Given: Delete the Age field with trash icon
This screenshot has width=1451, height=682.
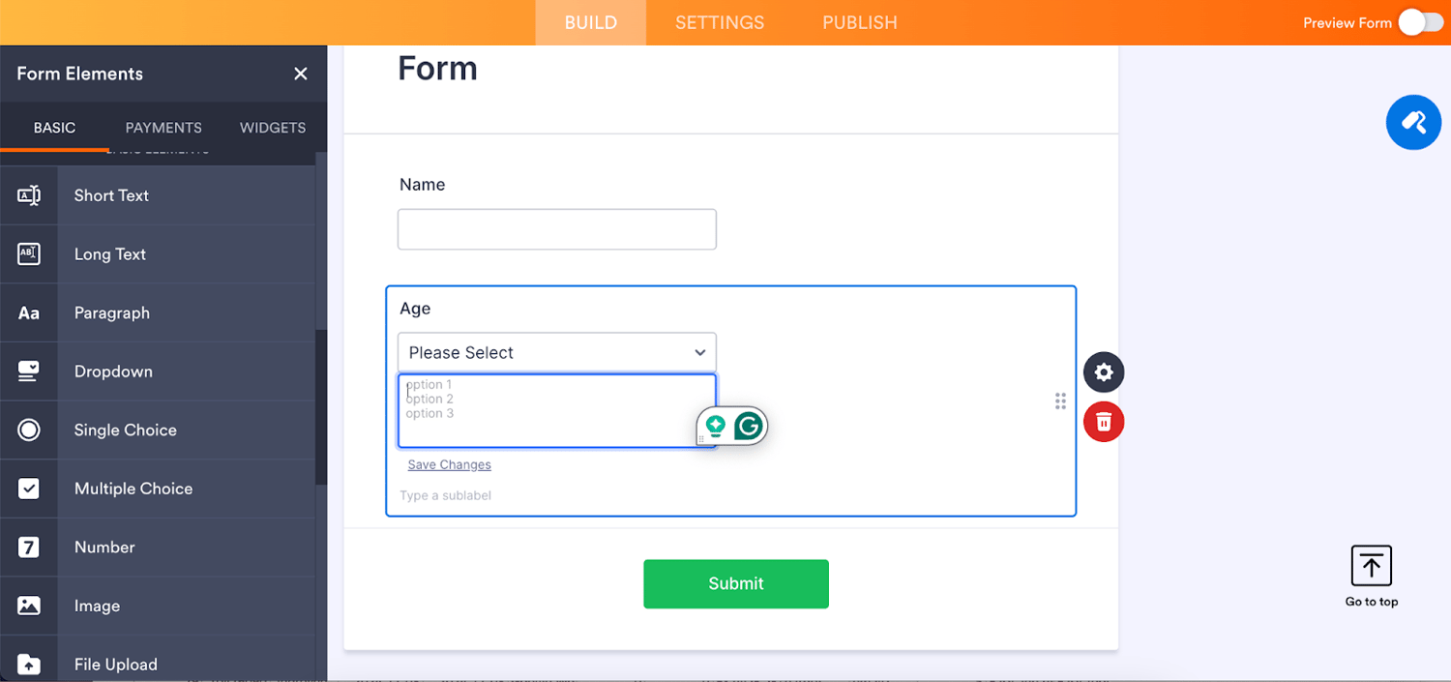Looking at the screenshot, I should (1104, 421).
